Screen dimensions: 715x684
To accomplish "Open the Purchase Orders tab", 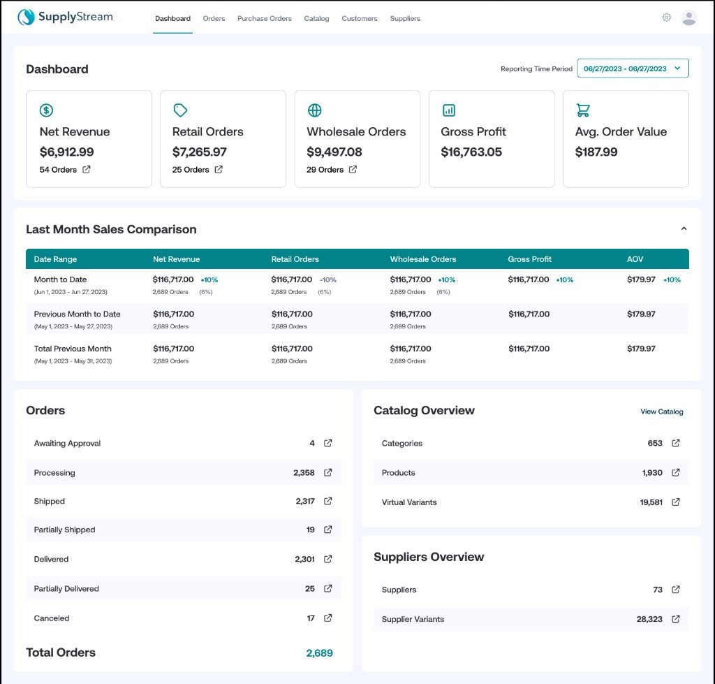I will click(x=265, y=18).
